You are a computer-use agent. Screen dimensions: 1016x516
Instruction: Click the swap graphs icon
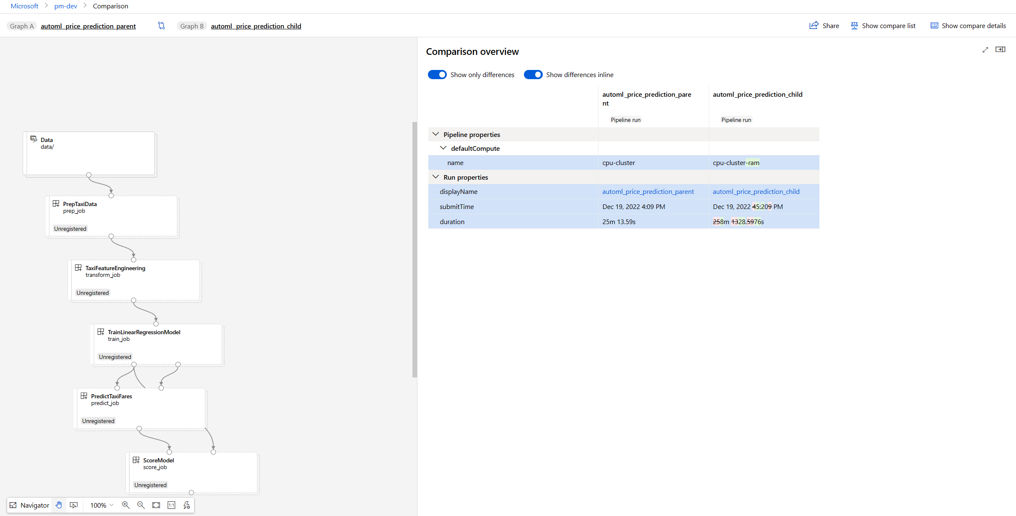pyautogui.click(x=161, y=26)
